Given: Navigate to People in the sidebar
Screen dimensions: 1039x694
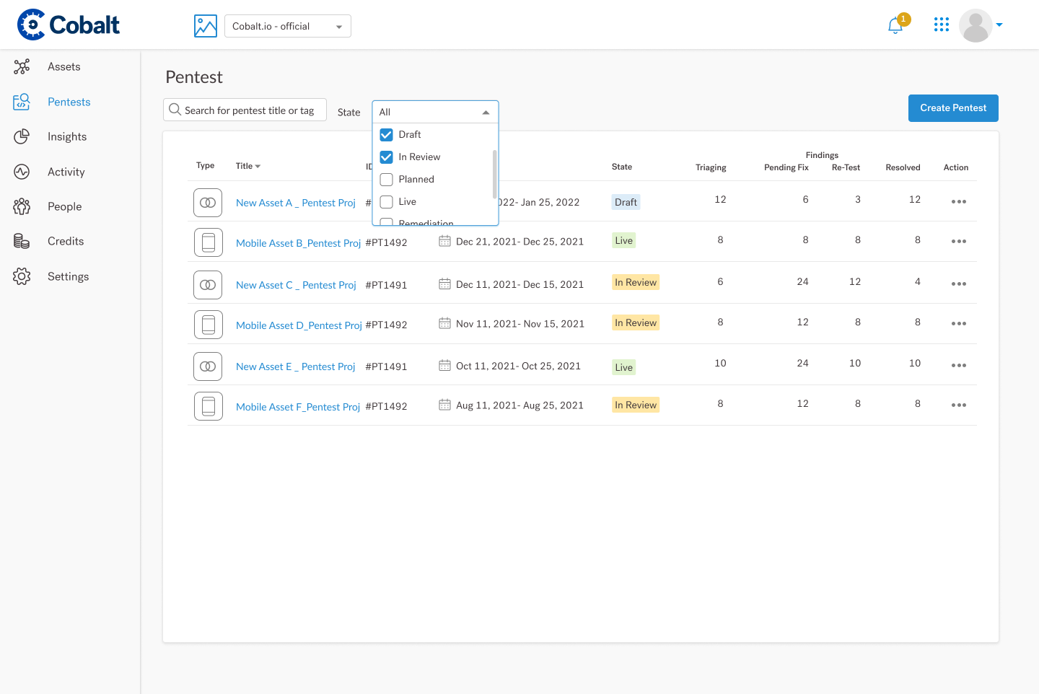Looking at the screenshot, I should click(65, 206).
